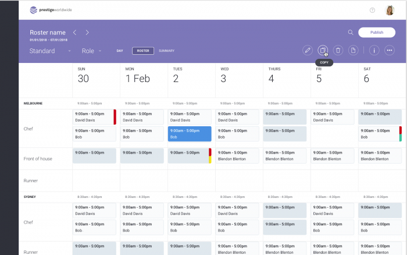Open Melbourne Blendon Blenton shift on Friday
Viewport: 407px width, 255px height.
point(332,155)
